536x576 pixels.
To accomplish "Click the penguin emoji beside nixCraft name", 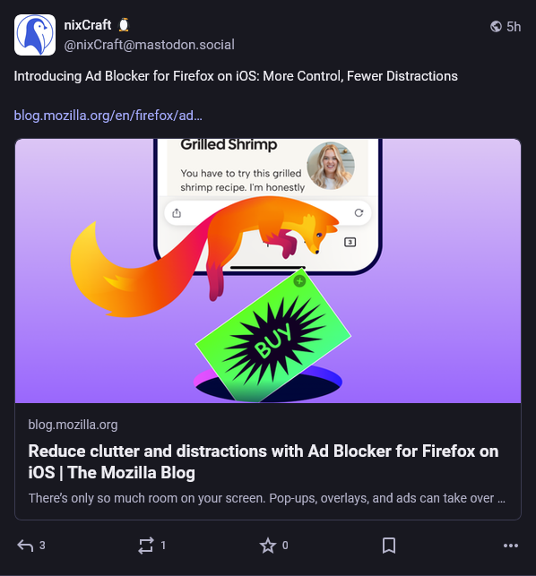I will pos(124,25).
